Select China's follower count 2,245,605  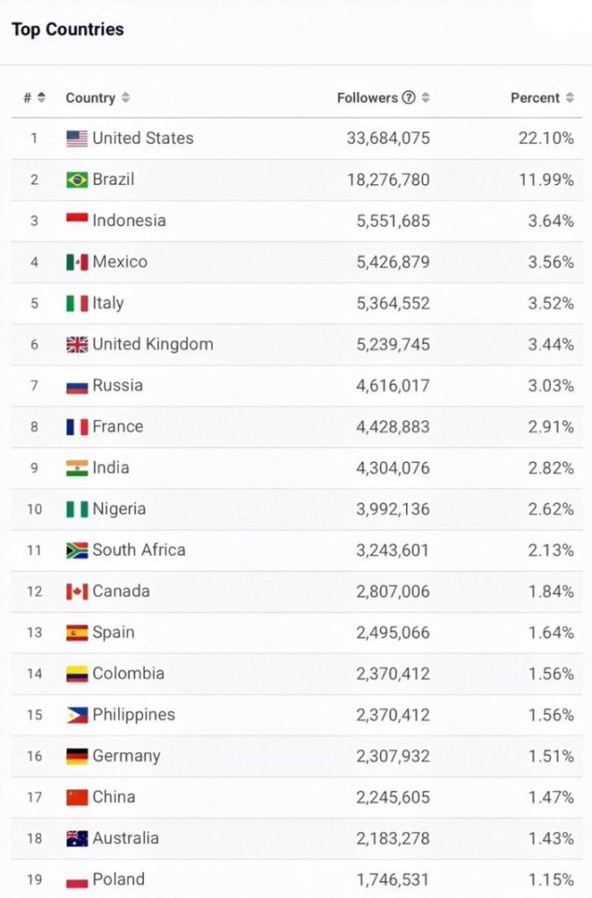pyautogui.click(x=393, y=797)
